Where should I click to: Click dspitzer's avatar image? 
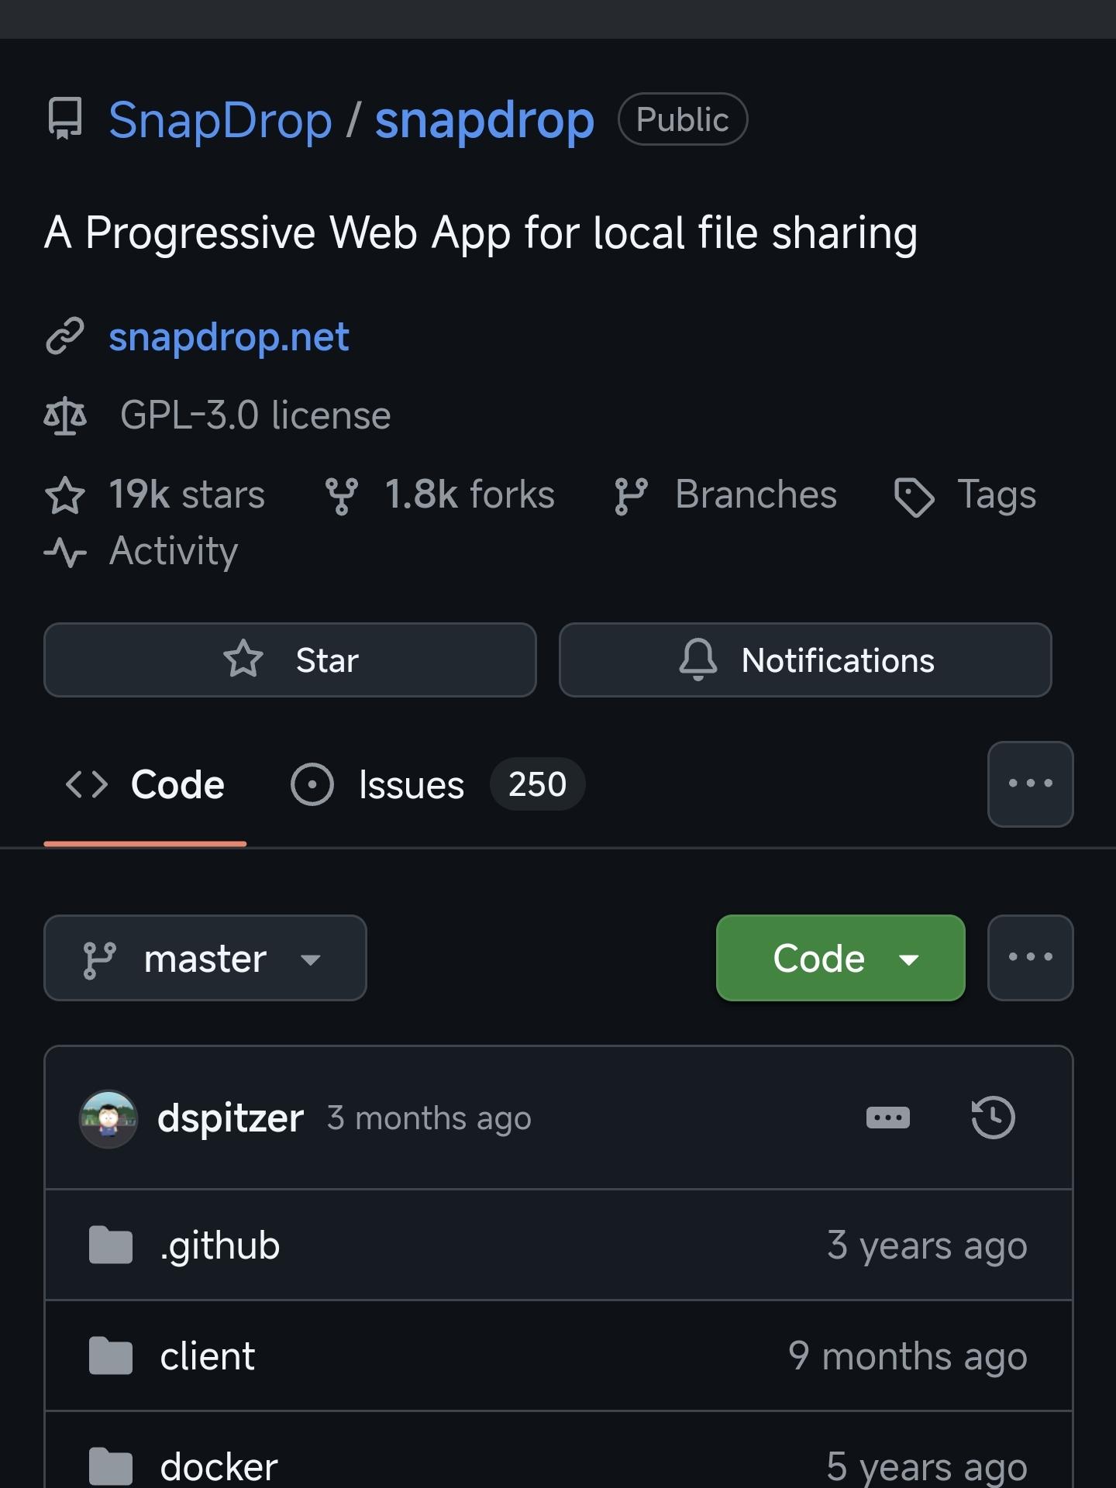click(108, 1118)
